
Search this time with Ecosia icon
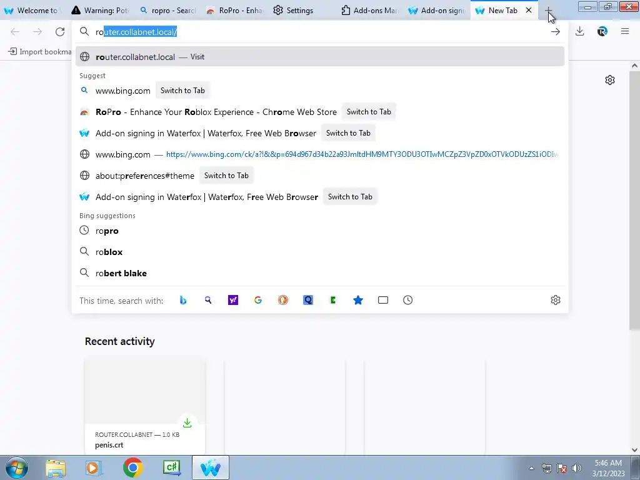pos(333,301)
